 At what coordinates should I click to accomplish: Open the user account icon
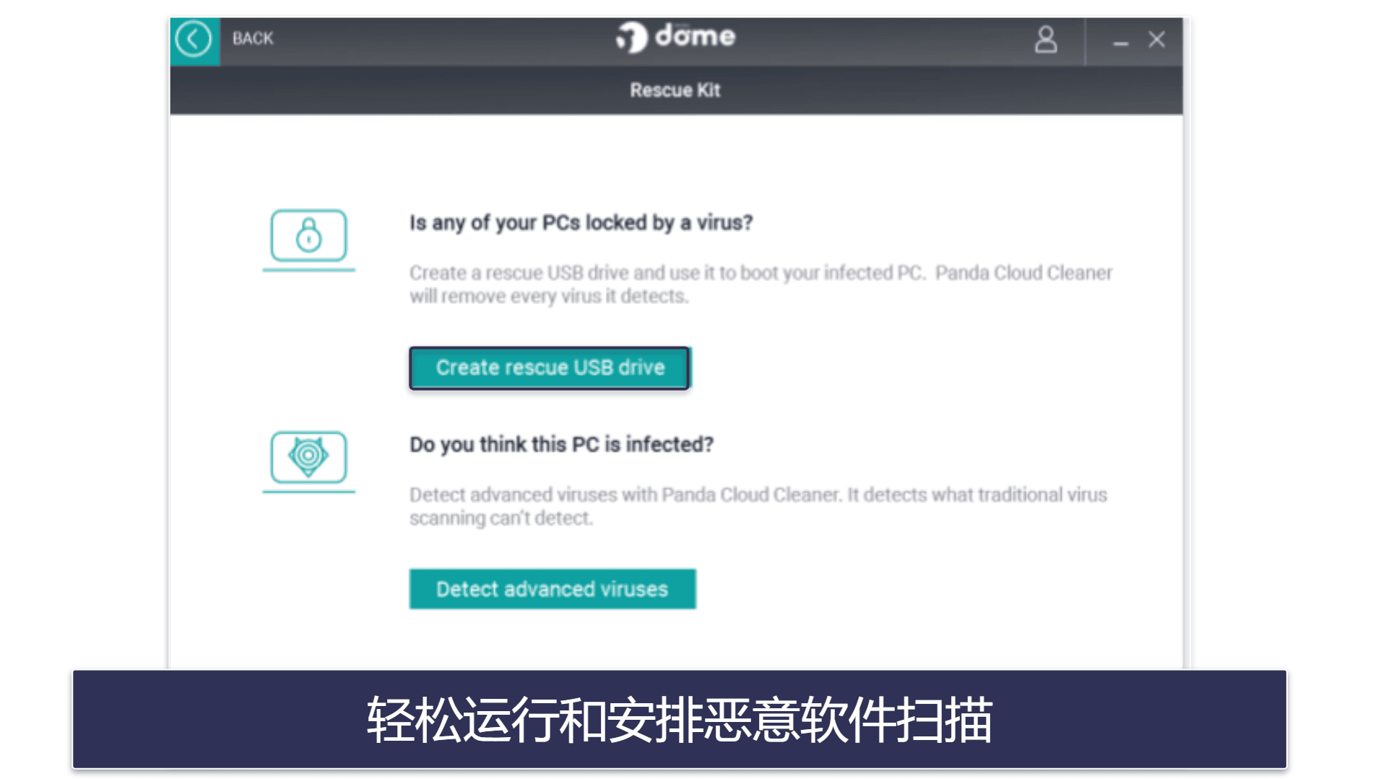[1045, 40]
